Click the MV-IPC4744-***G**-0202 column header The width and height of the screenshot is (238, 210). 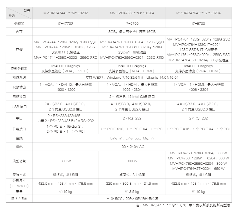click(x=66, y=13)
